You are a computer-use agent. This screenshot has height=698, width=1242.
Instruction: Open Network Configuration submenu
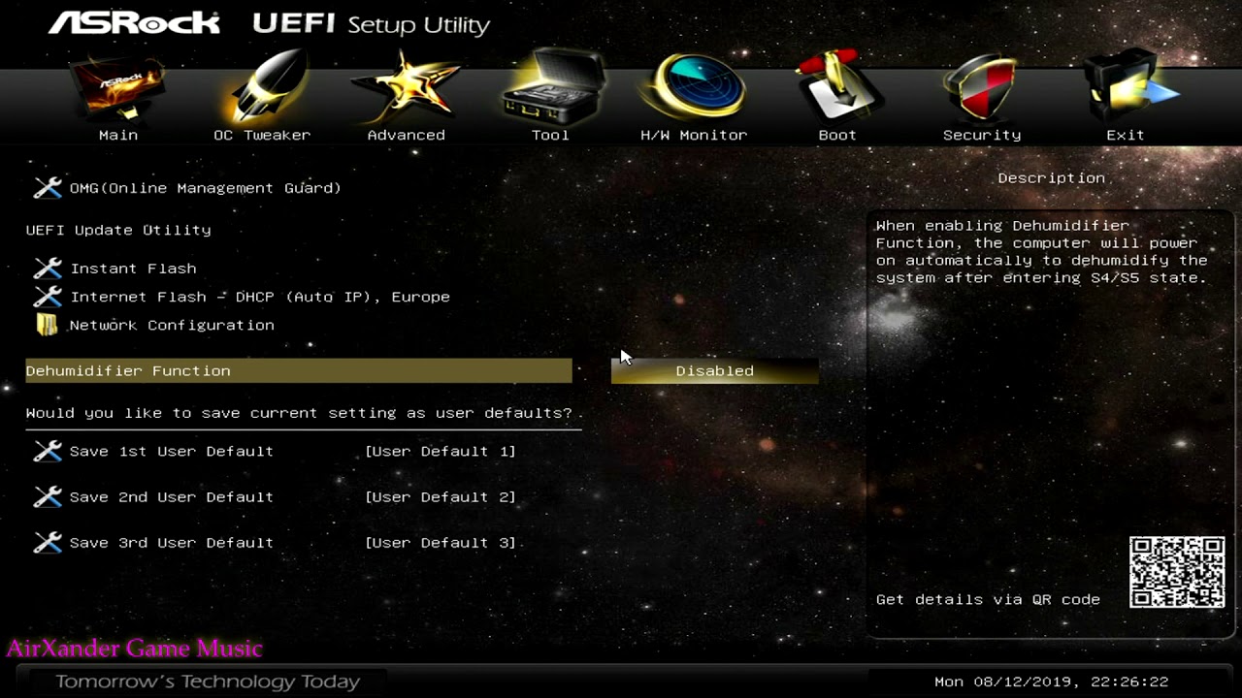coord(172,325)
